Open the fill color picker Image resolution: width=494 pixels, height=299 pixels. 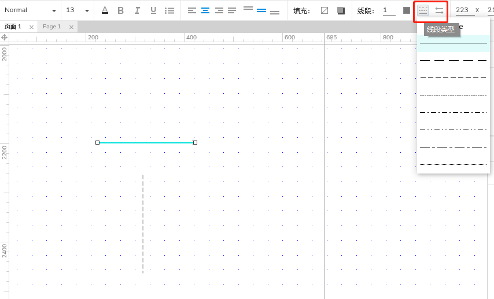(x=325, y=11)
